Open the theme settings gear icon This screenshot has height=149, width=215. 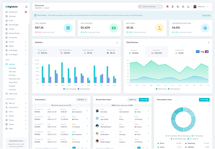tap(183, 6)
